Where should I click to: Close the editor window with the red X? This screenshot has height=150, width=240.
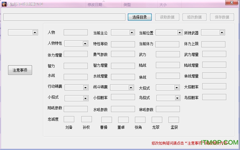point(232,3)
